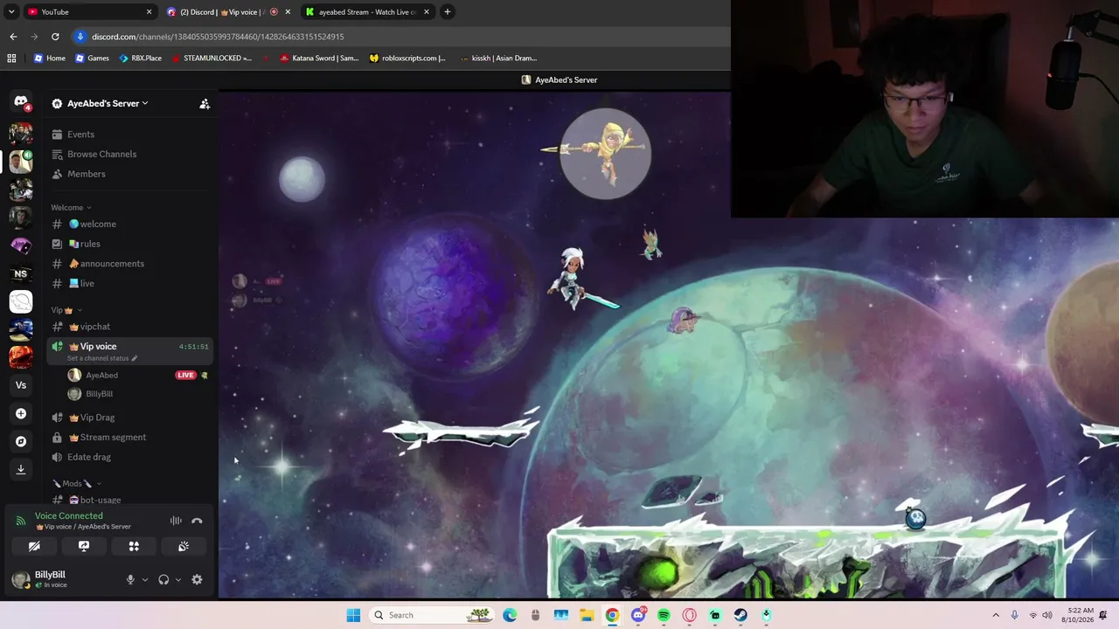
Task: Open Discord user settings gear
Action: coord(197,579)
